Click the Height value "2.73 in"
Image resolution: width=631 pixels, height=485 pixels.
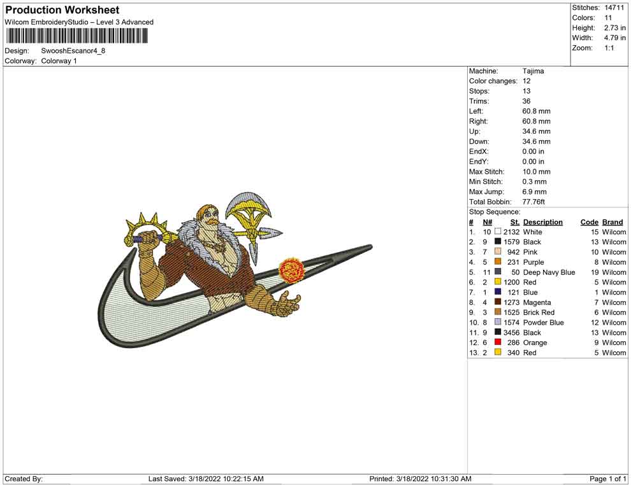click(614, 28)
